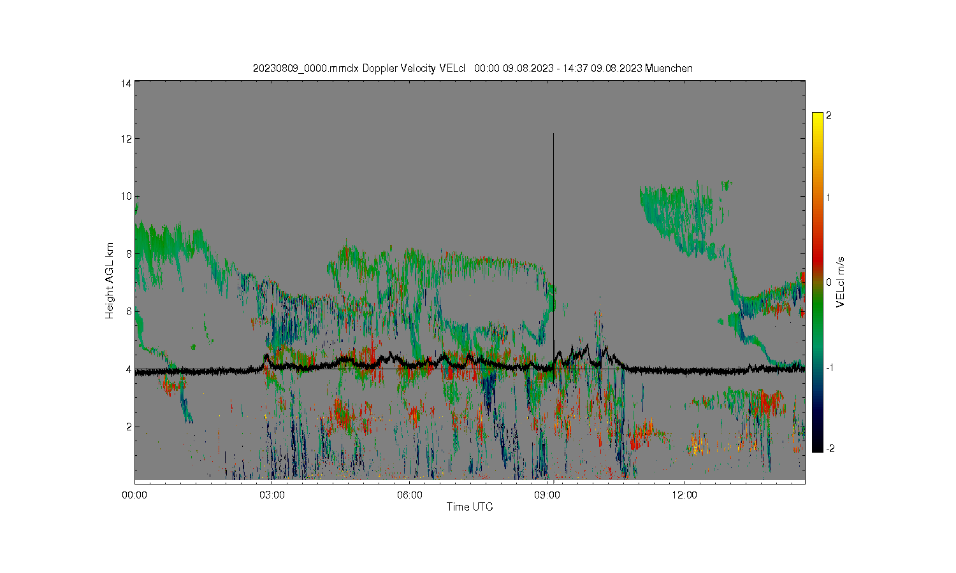The width and height of the screenshot is (956, 573).
Task: Click the 'Height AGL km' y-axis label
Action: 110,281
